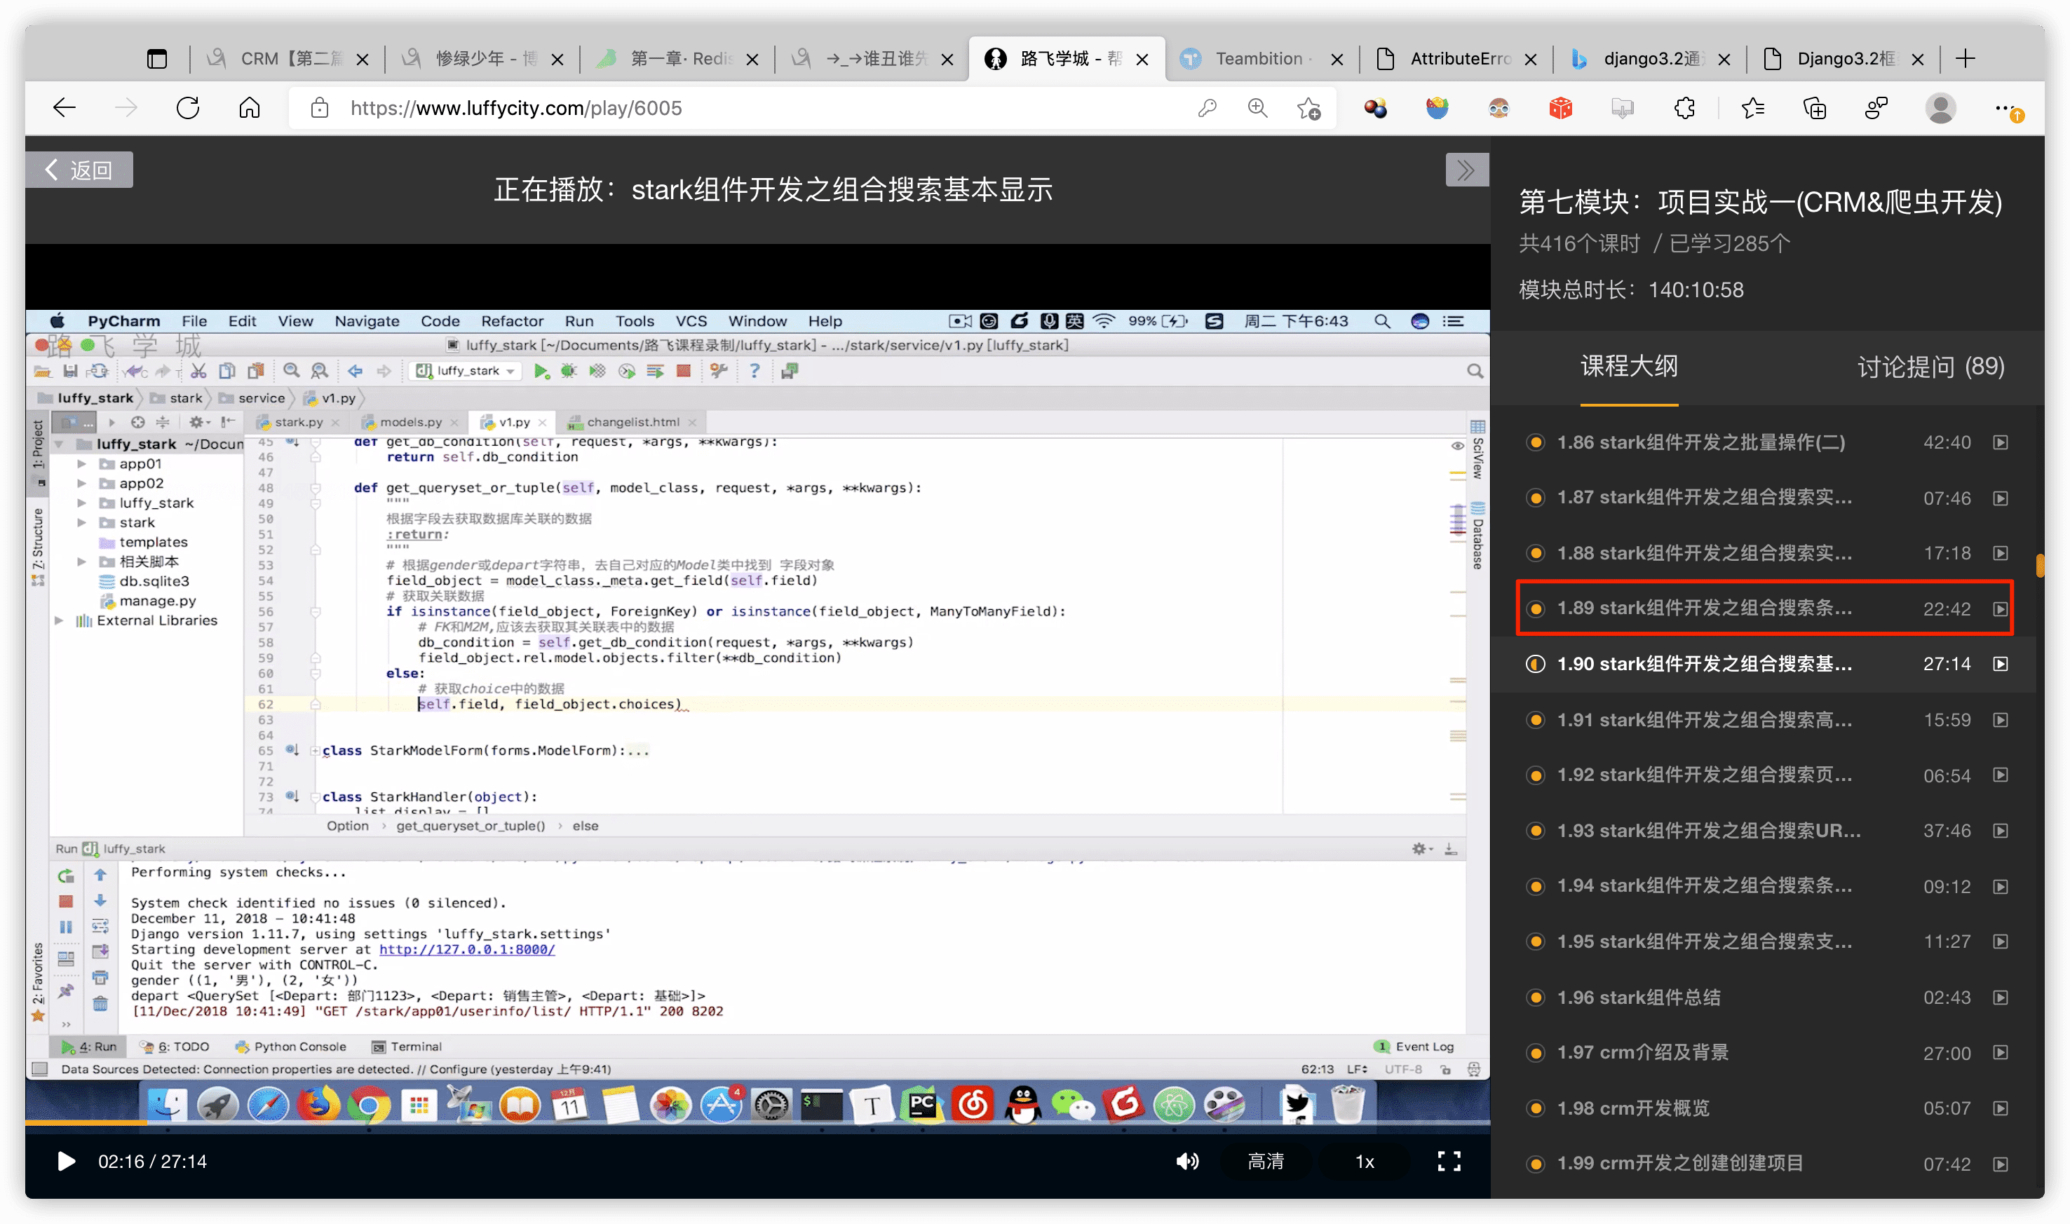Add this page to favorites star
This screenshot has width=2070, height=1224.
pyautogui.click(x=1308, y=108)
